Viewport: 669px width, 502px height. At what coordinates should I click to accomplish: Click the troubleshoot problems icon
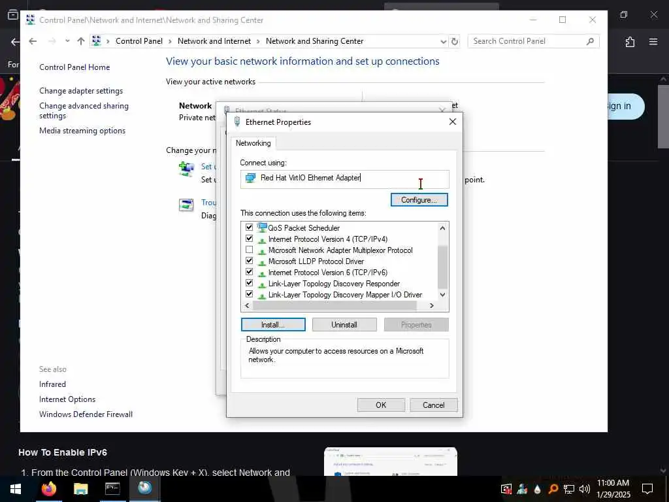(x=186, y=205)
